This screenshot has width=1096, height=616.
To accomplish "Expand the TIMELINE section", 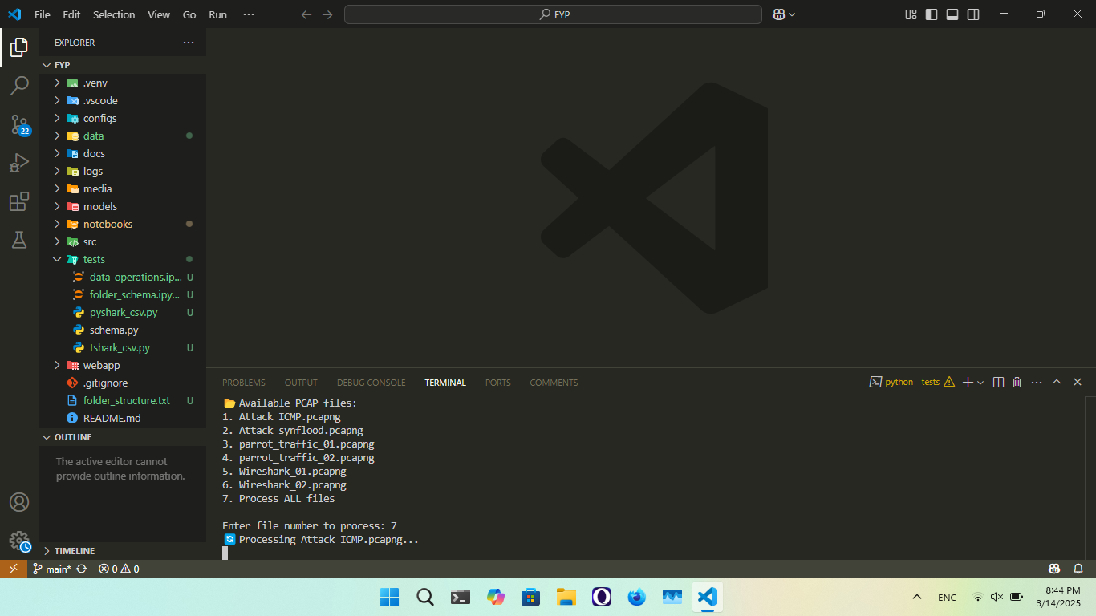I will click(47, 551).
